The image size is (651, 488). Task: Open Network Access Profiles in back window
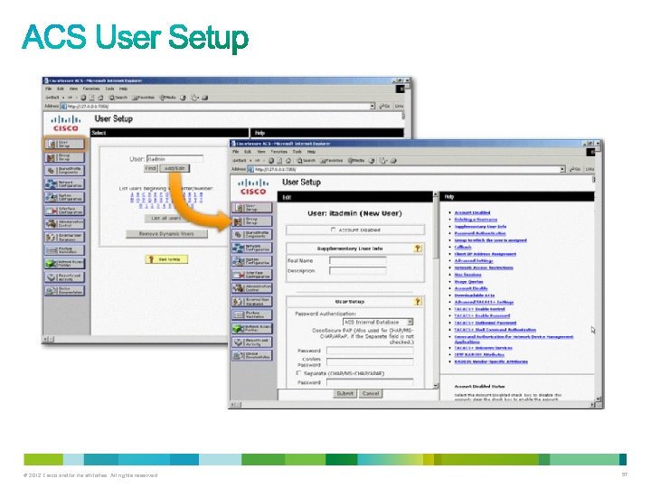coord(65,264)
